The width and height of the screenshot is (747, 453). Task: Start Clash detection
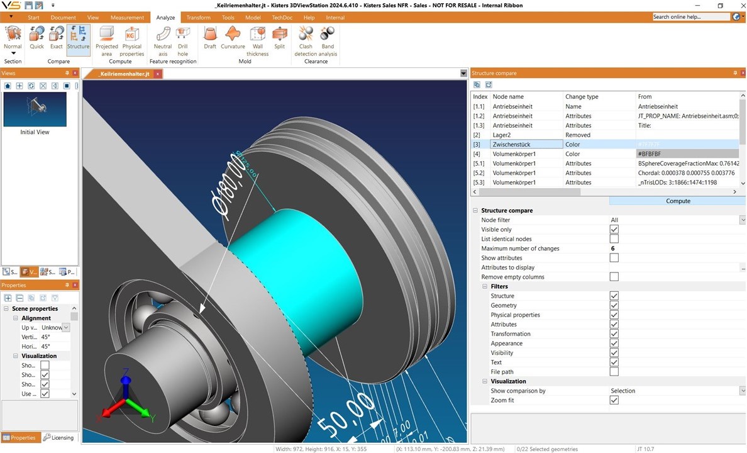click(x=305, y=39)
